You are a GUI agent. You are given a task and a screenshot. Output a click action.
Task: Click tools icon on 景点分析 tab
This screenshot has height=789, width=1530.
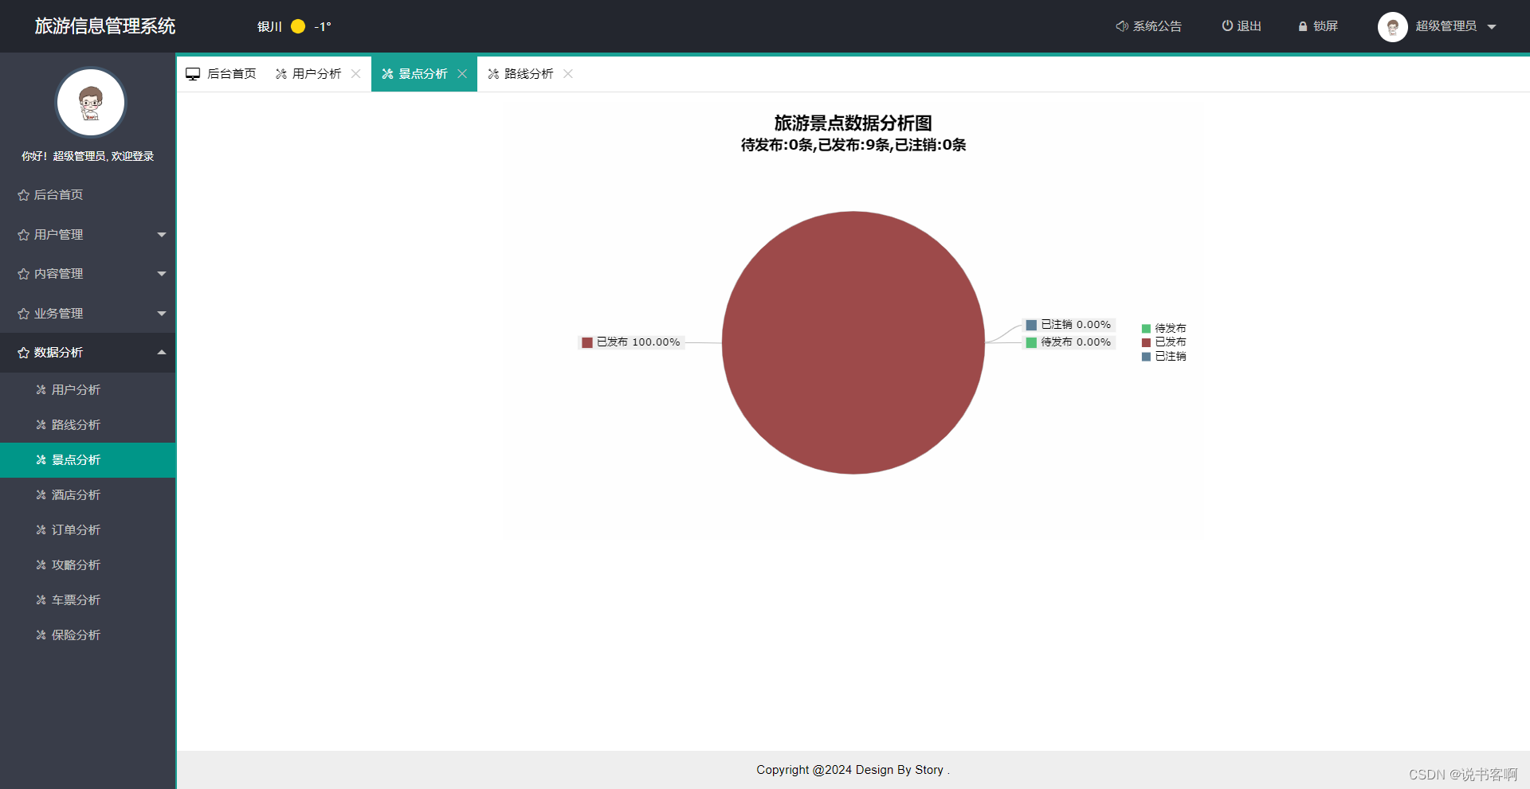pos(387,74)
